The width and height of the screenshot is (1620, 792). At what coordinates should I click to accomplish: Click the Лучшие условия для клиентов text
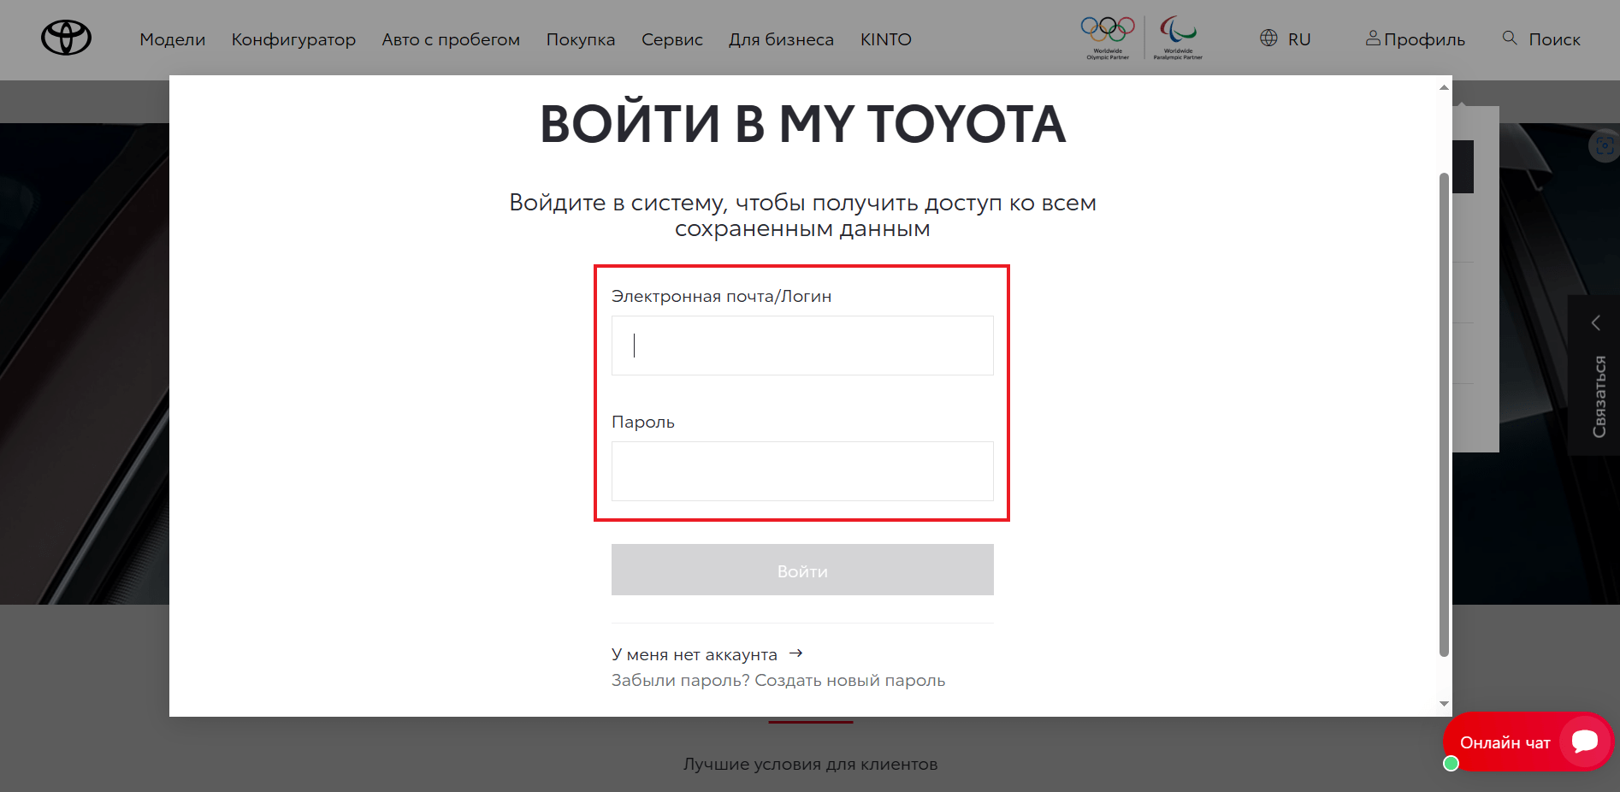[810, 764]
